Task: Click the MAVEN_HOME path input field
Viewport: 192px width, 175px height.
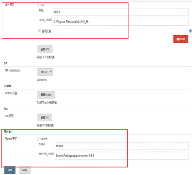Action: [x=122, y=156]
